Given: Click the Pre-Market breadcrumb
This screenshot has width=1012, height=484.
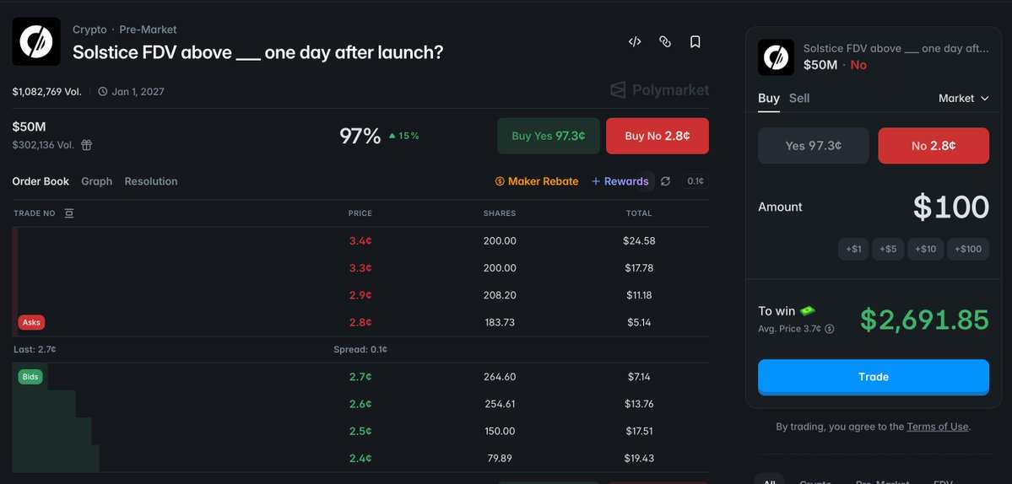Looking at the screenshot, I should pos(148,30).
